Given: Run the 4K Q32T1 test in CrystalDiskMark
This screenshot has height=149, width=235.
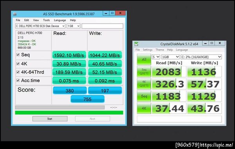Looking at the screenshot, I should click(144, 84).
